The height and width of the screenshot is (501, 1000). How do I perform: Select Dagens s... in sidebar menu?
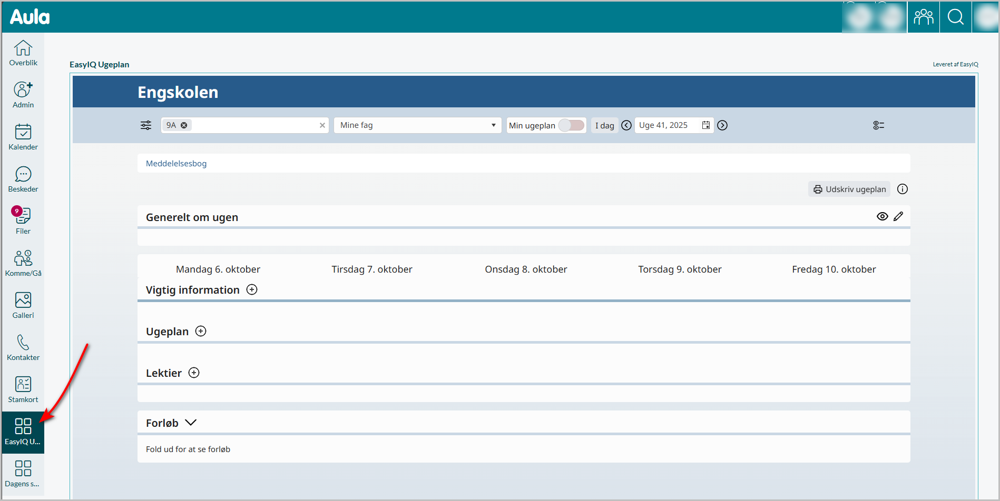23,474
